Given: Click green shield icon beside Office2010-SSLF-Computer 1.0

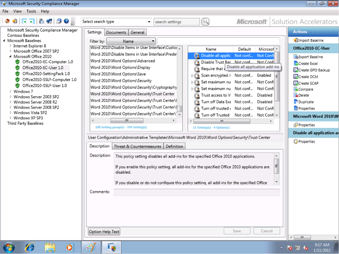Looking at the screenshot, I should click(17, 80).
